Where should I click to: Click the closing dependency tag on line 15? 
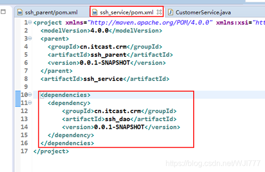pyautogui.click(x=71, y=135)
